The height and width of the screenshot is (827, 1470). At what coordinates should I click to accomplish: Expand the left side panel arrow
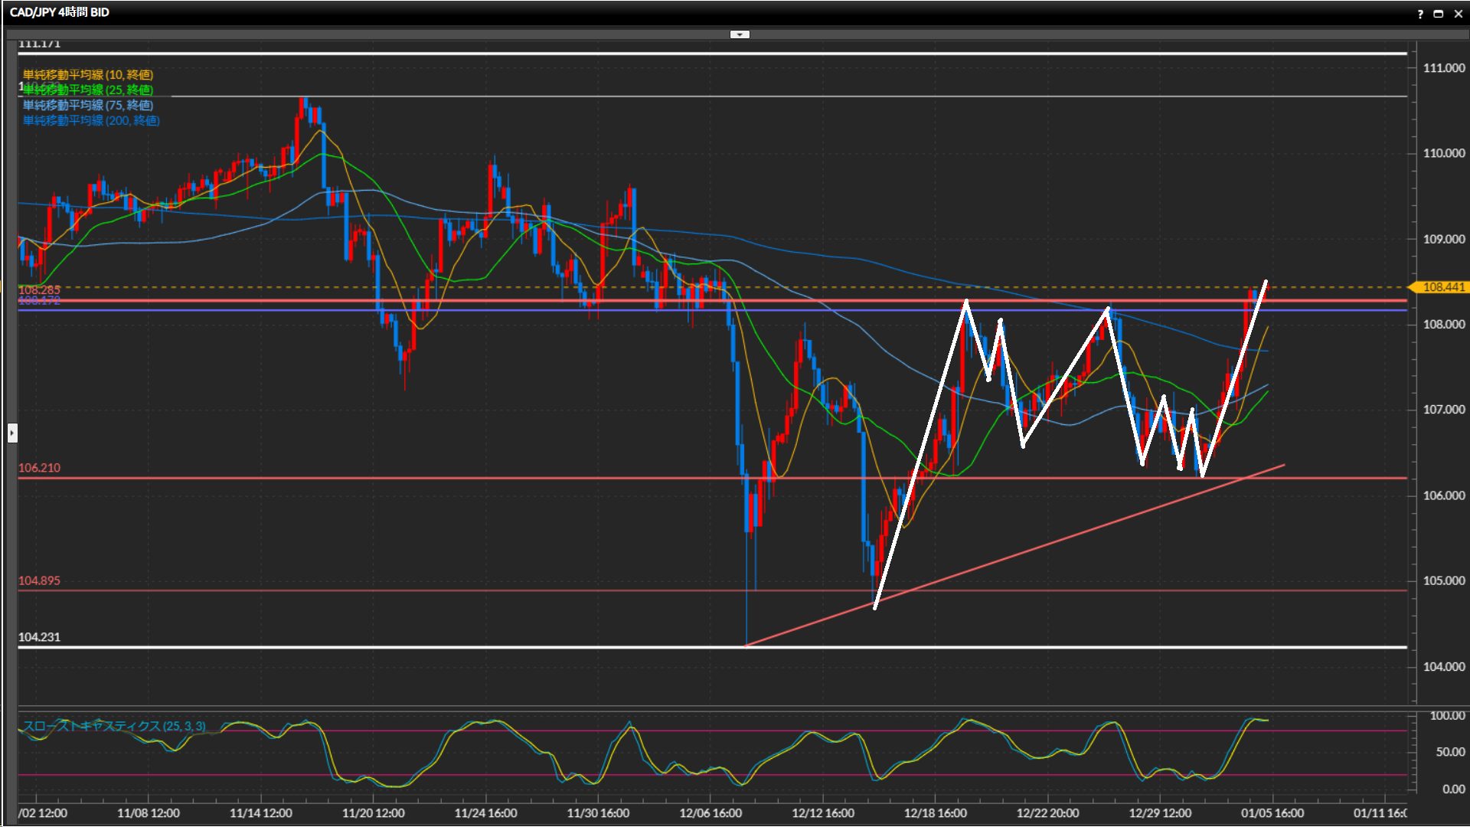[11, 433]
